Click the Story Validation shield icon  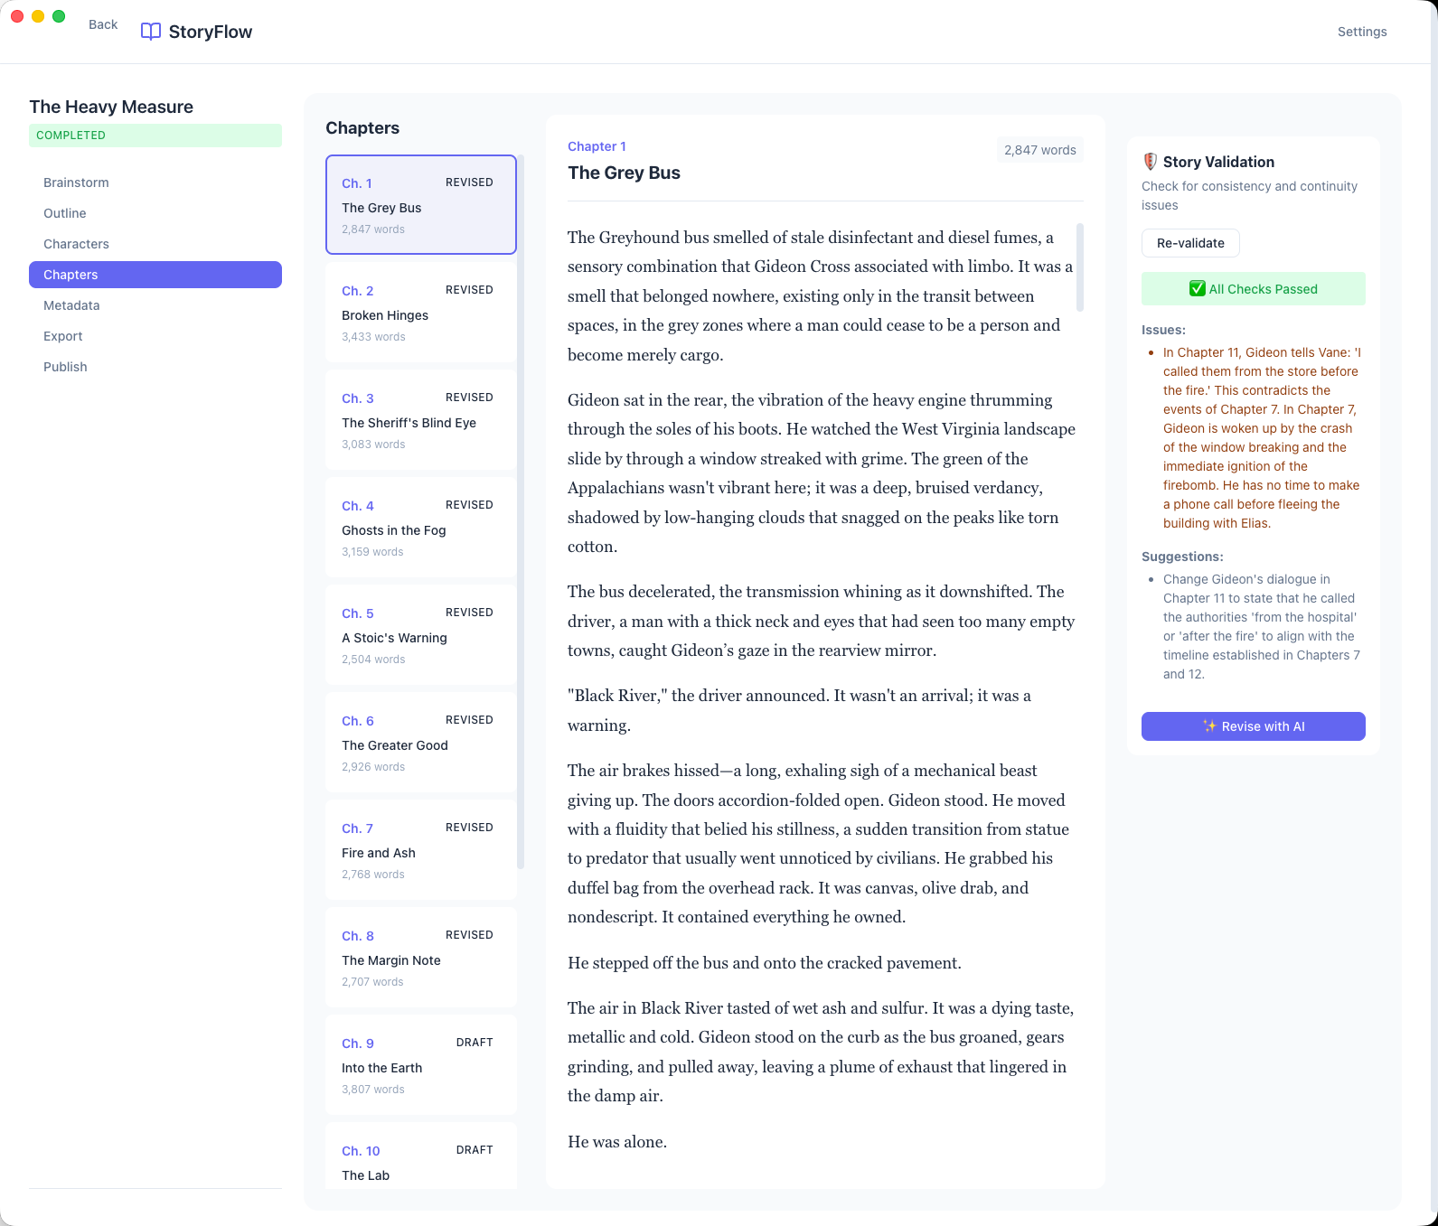point(1150,162)
